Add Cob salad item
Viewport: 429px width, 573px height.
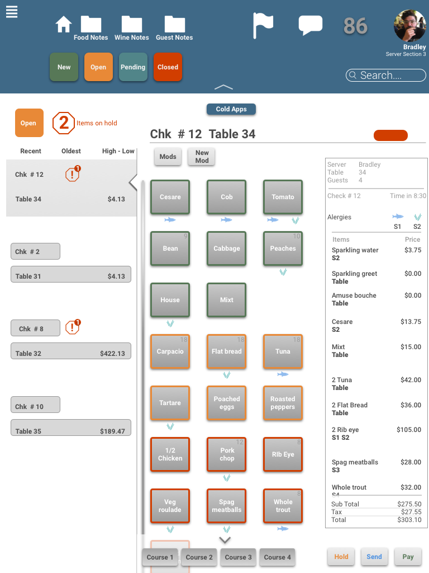pyautogui.click(x=227, y=197)
